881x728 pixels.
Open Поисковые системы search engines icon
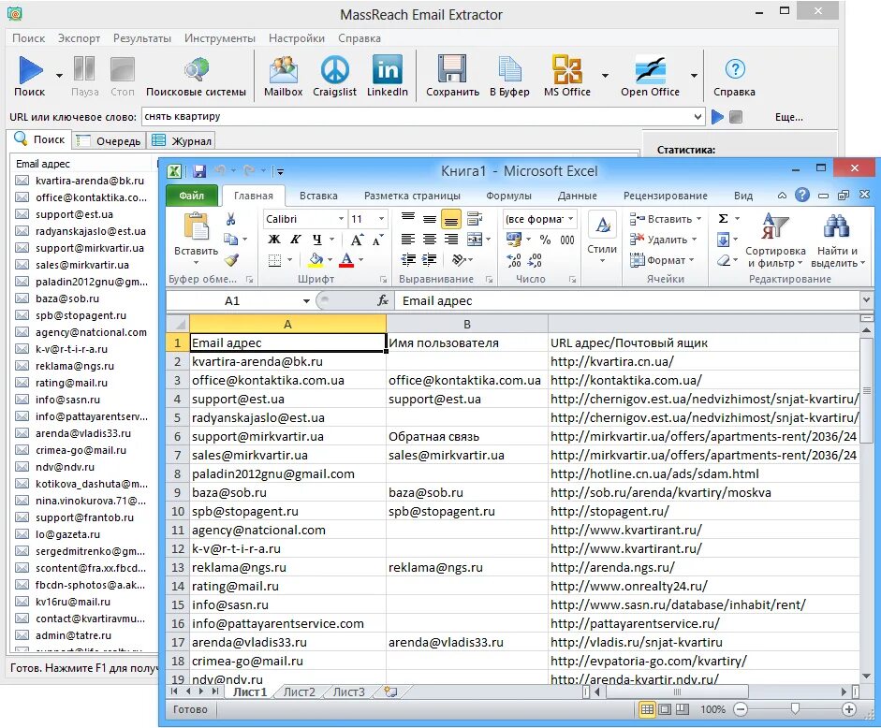[196, 71]
